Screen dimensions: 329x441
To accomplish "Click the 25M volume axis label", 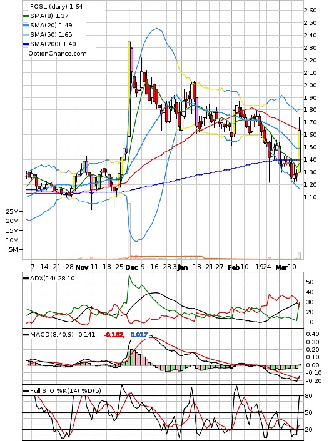I will pyautogui.click(x=12, y=211).
